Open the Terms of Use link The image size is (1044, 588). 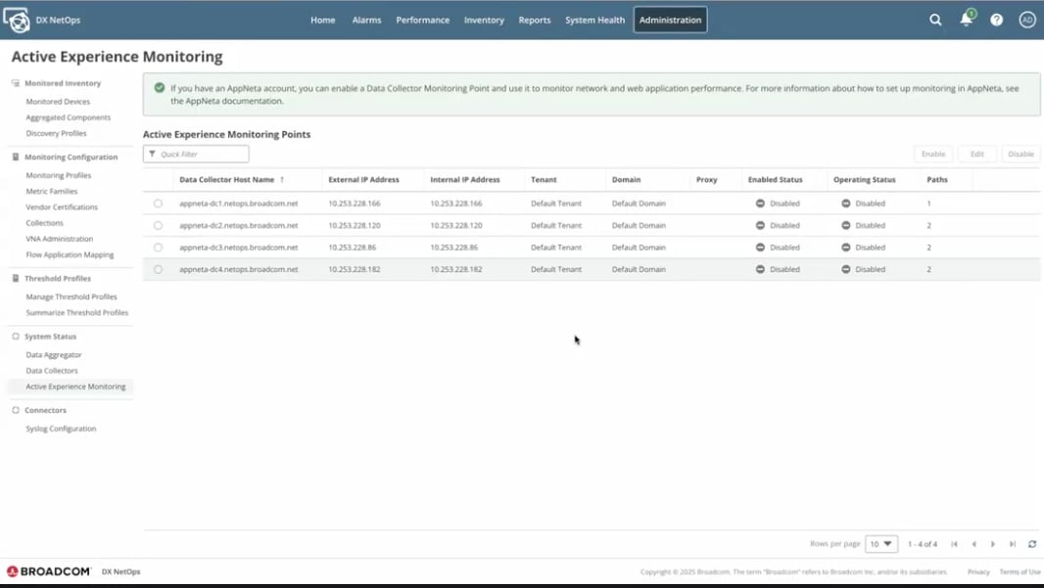point(1020,572)
